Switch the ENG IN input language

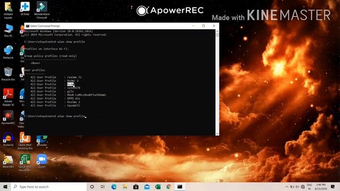[309, 187]
